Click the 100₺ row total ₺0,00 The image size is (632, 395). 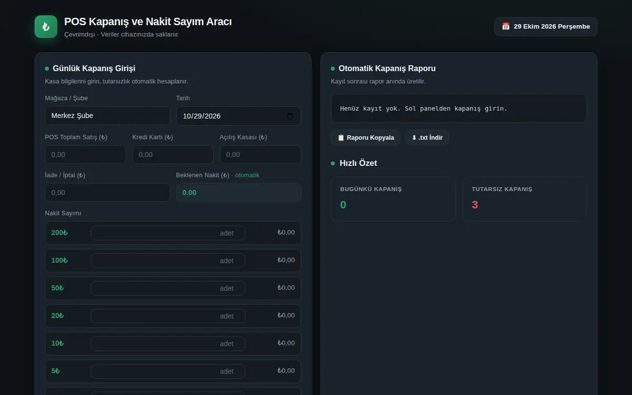point(286,260)
